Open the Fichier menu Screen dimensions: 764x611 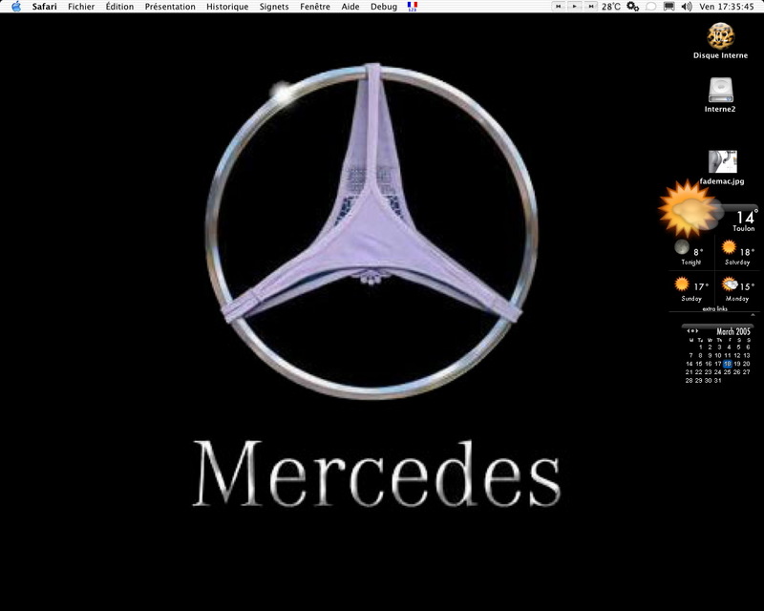coord(81,7)
